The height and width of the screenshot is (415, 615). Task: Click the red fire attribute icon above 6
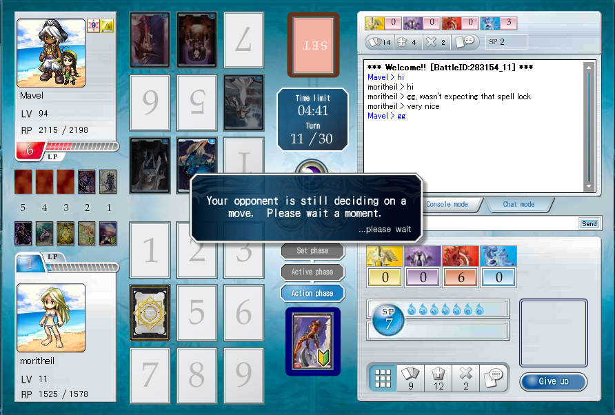(460, 256)
